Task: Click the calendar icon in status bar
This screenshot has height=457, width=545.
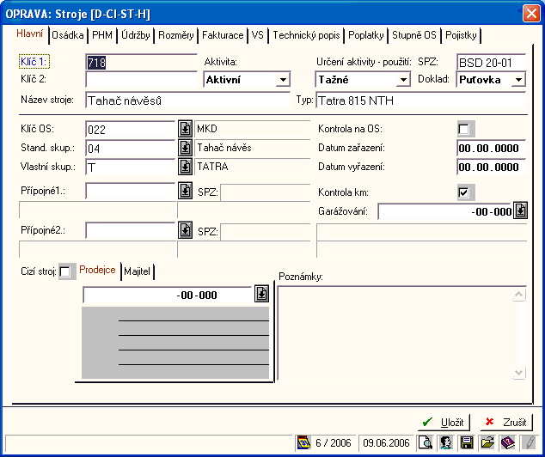Action: [303, 442]
